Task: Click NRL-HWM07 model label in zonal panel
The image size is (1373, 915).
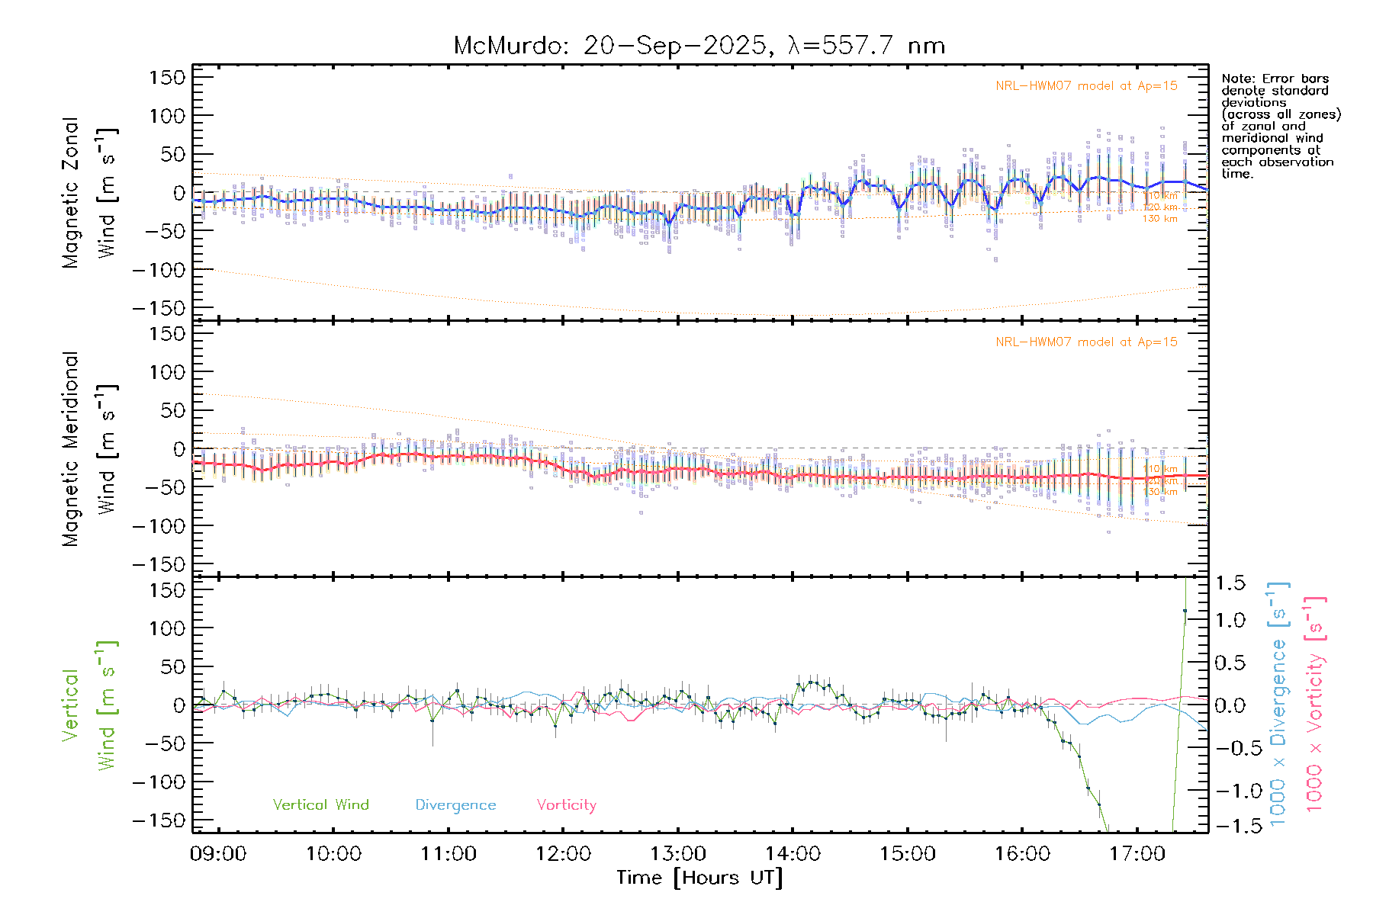Action: (x=1086, y=86)
